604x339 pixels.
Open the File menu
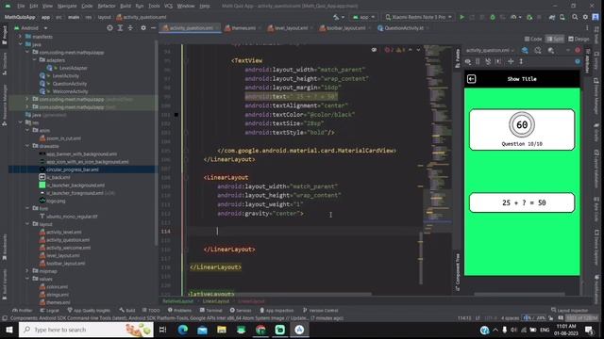21,7
